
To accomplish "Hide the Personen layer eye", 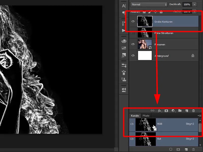I will pyautogui.click(x=133, y=44).
